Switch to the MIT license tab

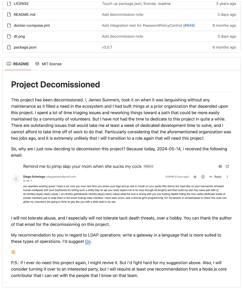48,64
